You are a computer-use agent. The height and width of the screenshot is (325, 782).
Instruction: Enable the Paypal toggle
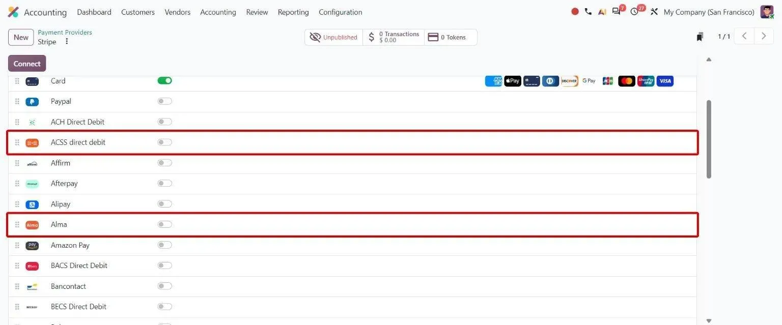point(164,101)
